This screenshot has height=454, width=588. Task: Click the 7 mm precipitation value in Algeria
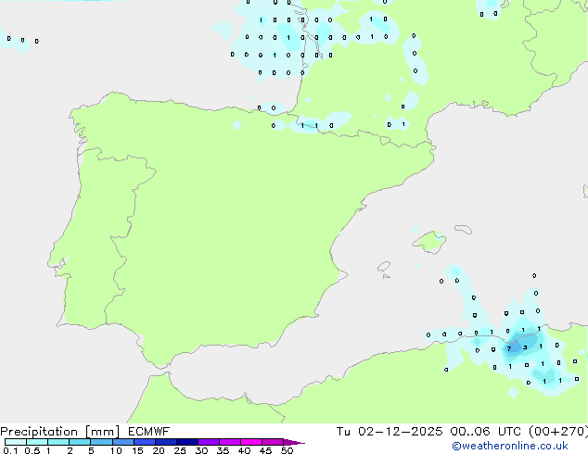pyautogui.click(x=509, y=348)
